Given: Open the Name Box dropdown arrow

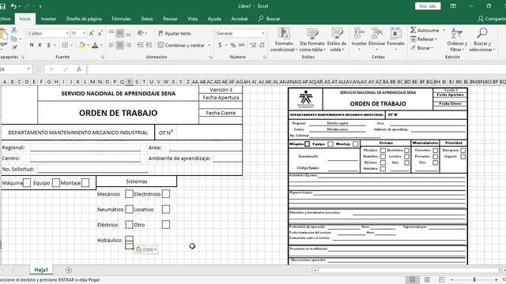Looking at the screenshot, I should [x=28, y=69].
